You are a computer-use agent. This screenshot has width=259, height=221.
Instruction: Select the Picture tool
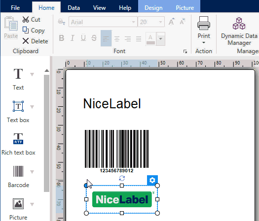pos(18,209)
